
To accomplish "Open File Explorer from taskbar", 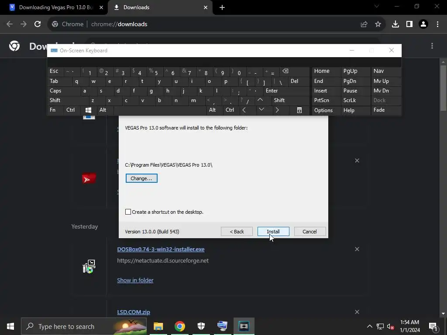I will [158, 326].
